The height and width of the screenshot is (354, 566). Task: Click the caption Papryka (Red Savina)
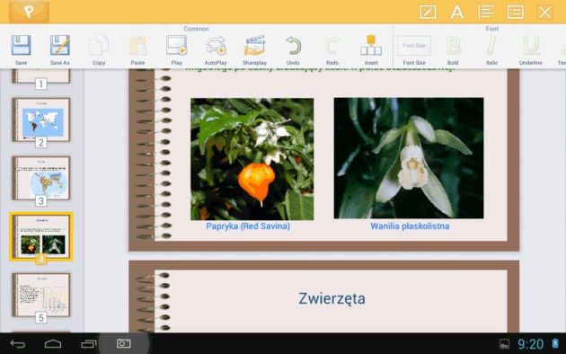[248, 226]
